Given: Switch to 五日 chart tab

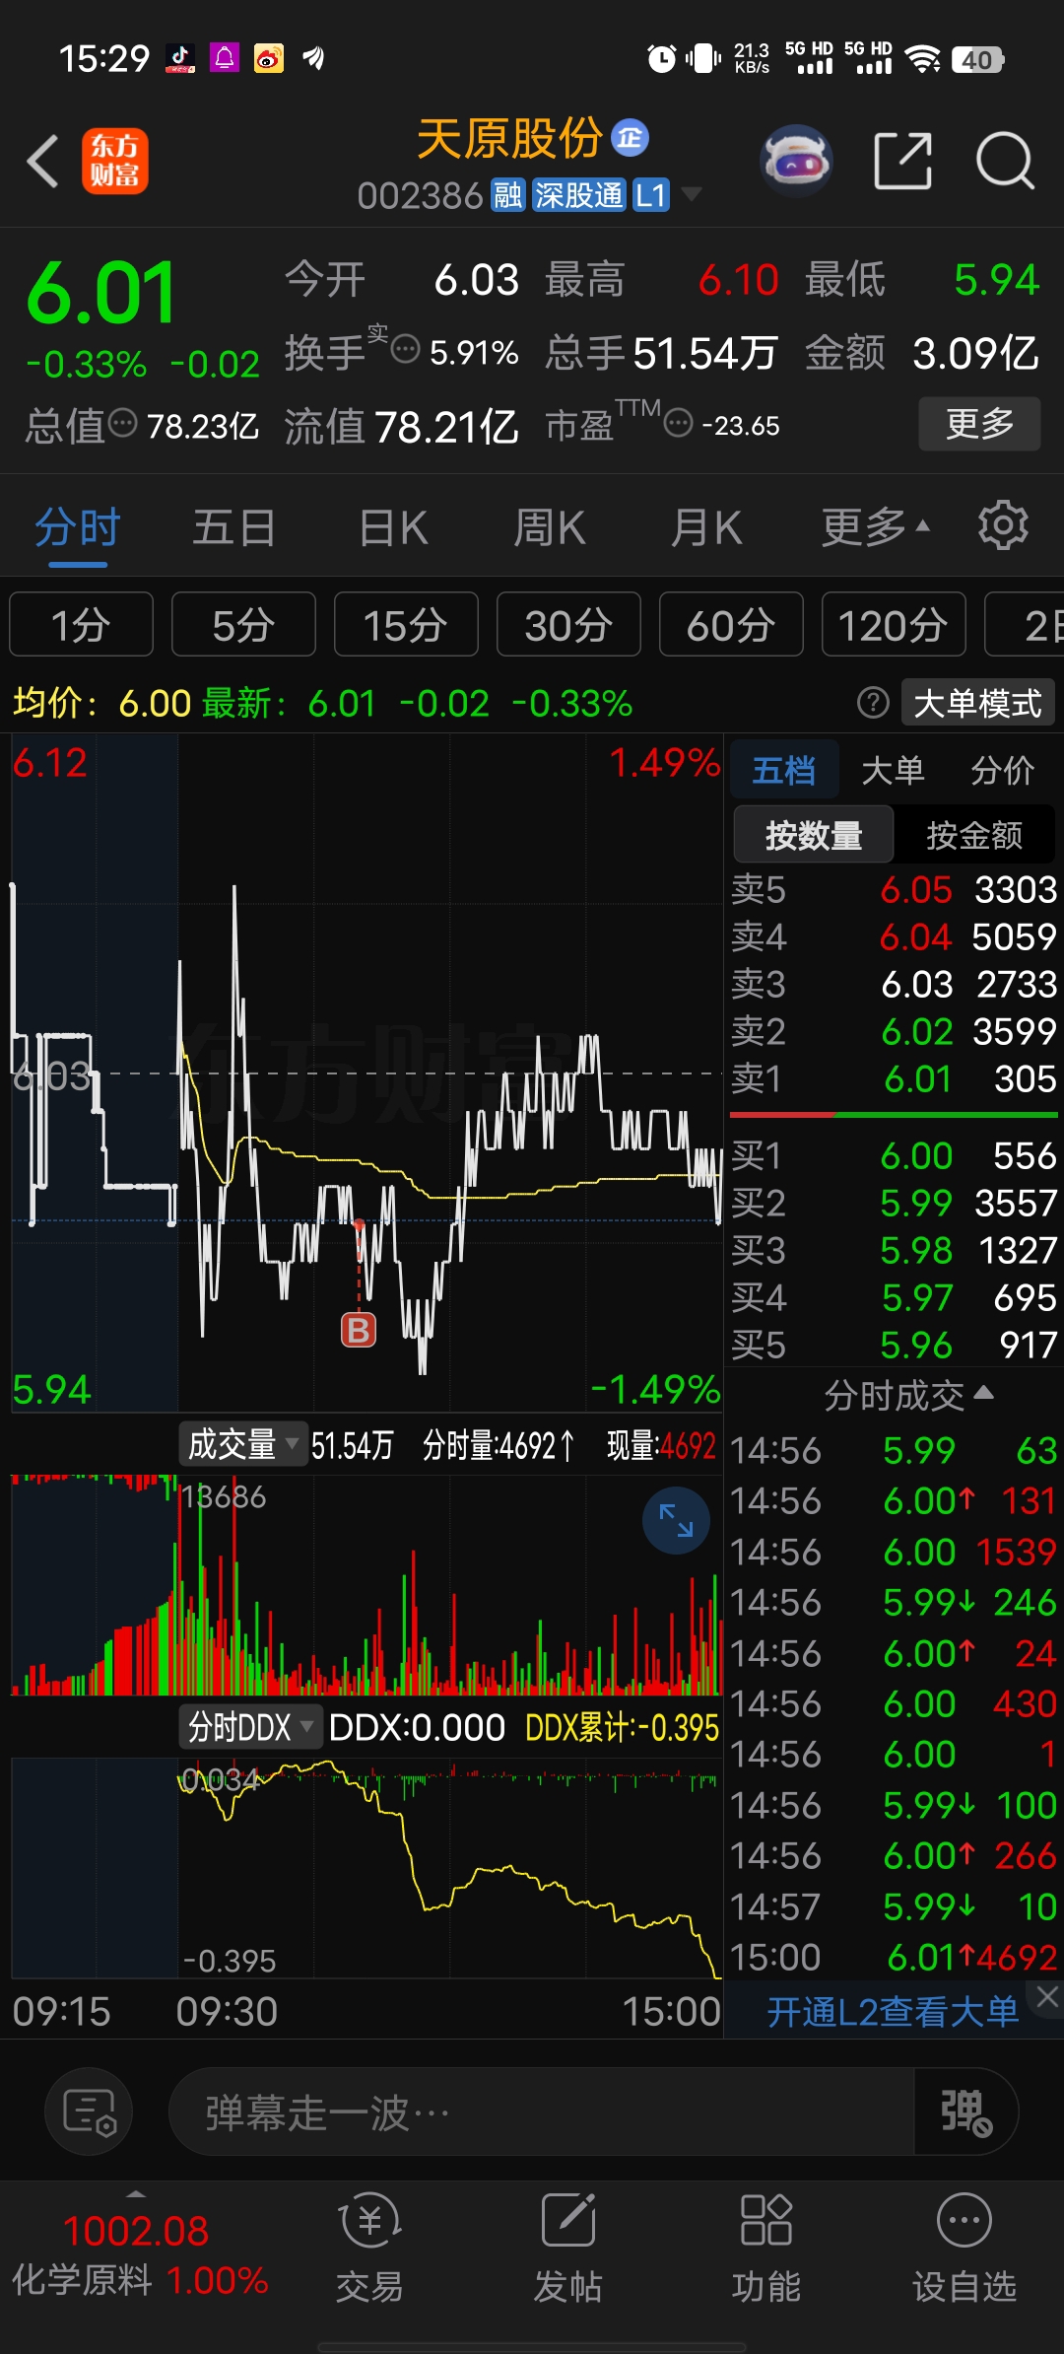Looking at the screenshot, I should click(x=233, y=526).
